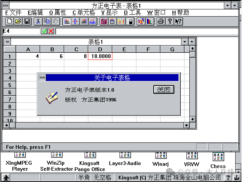Click the Kingsoft Pango Office program icon
242x182 pixels.
90,155
